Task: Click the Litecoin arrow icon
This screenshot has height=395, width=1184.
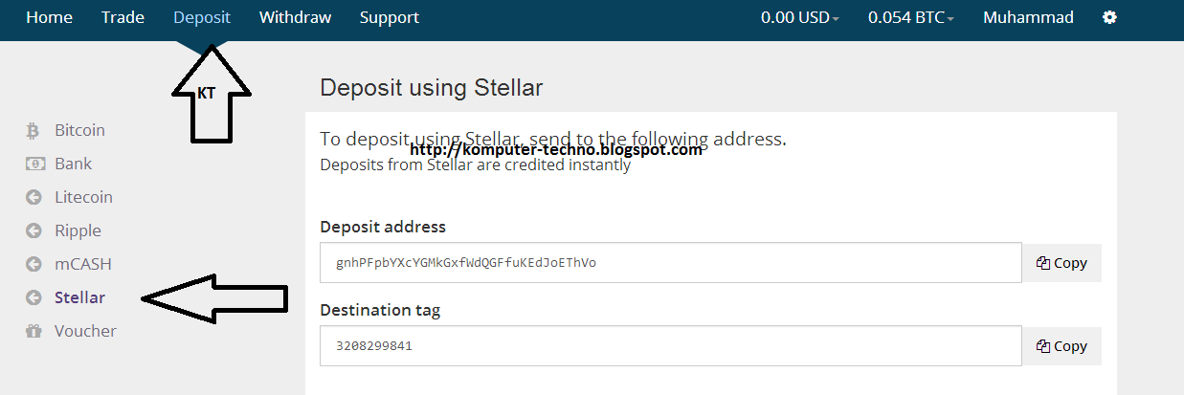Action: coord(34,198)
